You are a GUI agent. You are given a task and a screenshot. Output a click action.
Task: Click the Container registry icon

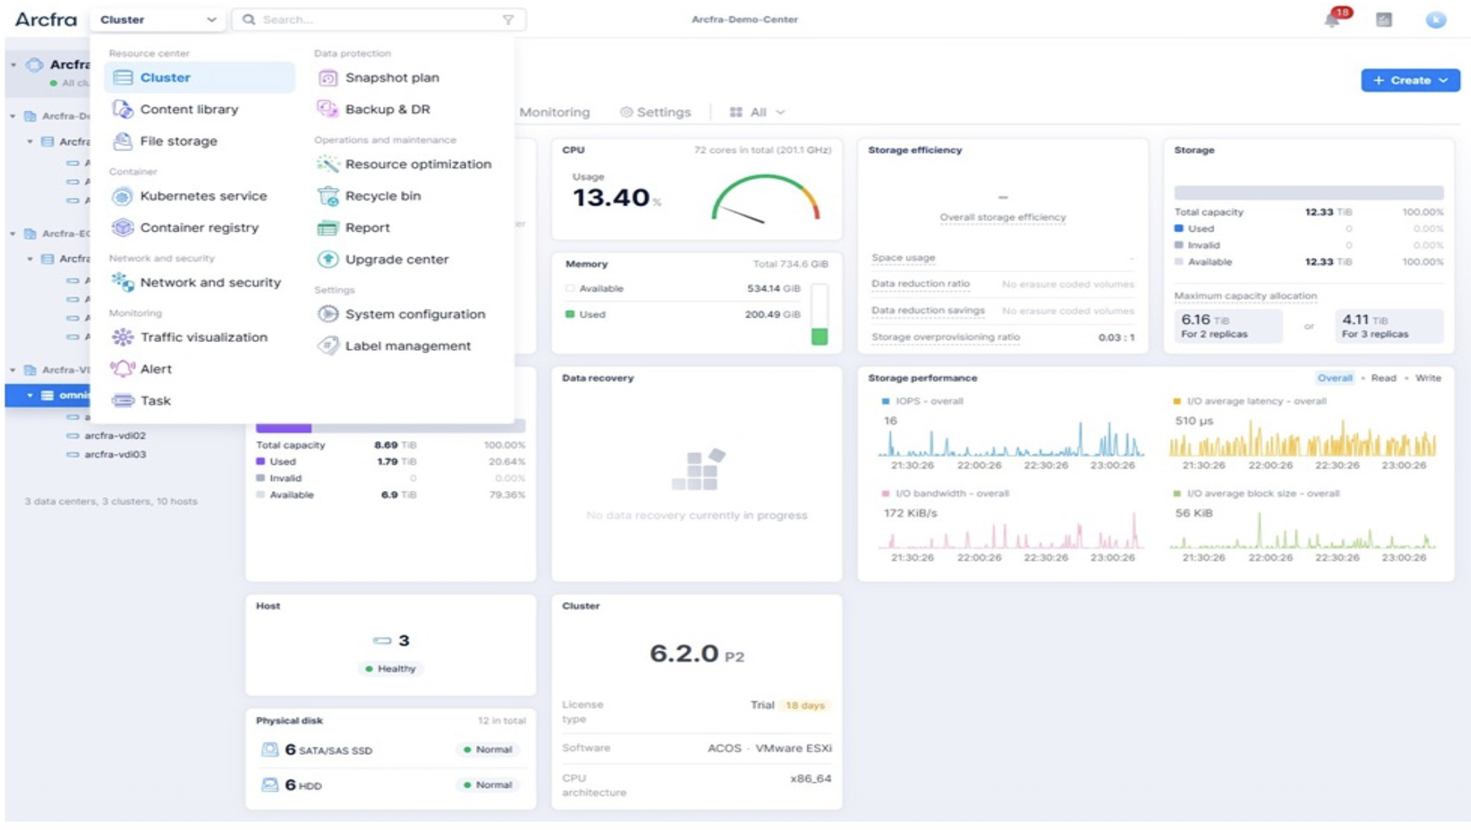click(122, 227)
